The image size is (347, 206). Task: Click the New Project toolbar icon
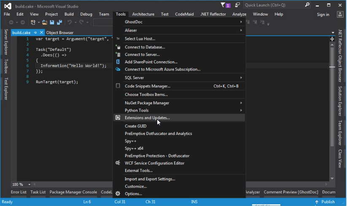point(33,22)
